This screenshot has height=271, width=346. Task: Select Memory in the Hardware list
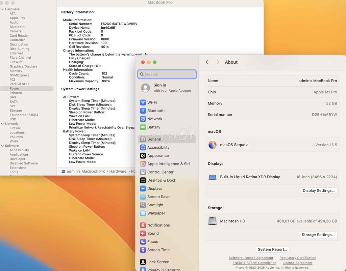[x=16, y=71]
